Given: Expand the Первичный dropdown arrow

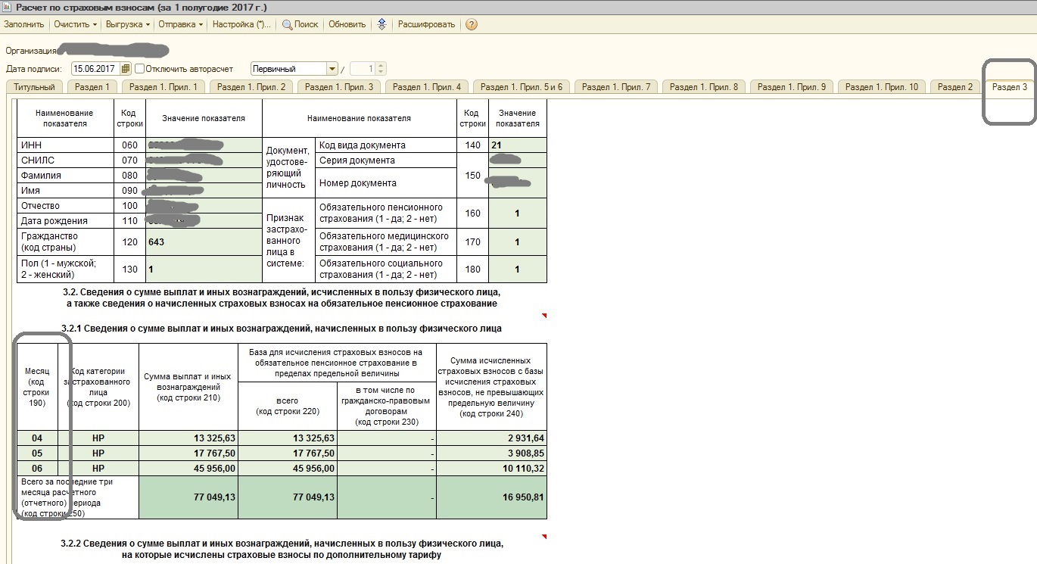Looking at the screenshot, I should 332,69.
